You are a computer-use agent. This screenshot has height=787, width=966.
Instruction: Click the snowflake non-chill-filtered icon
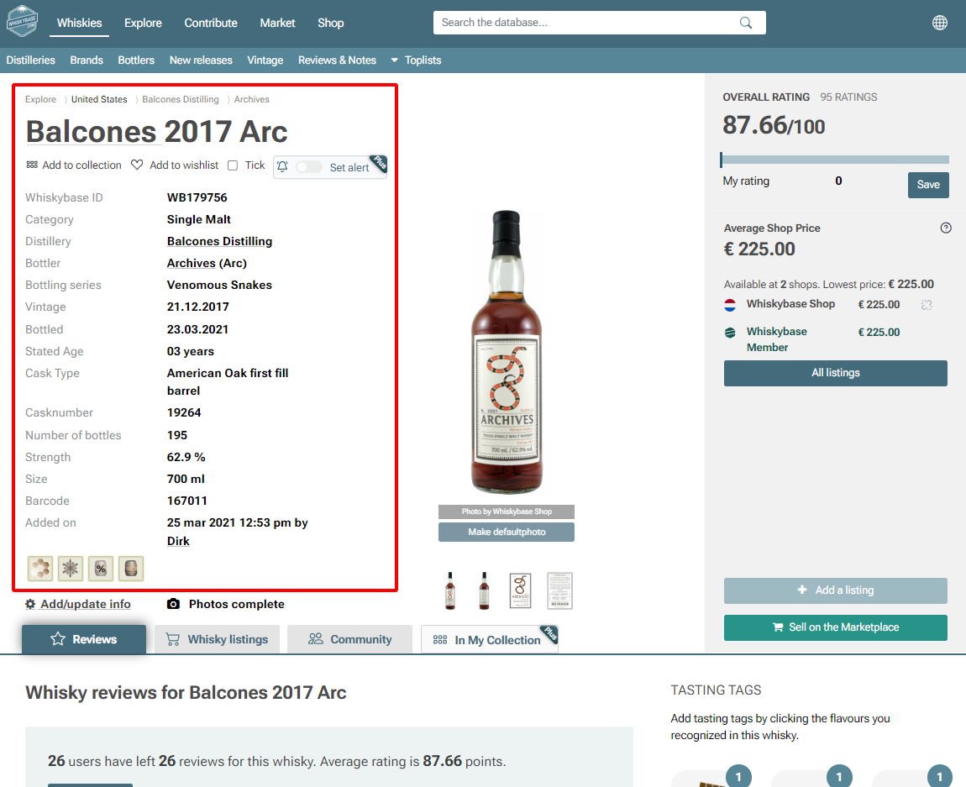pos(71,569)
